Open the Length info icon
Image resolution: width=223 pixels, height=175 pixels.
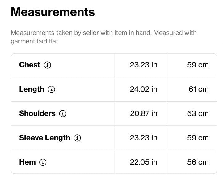tap(51, 89)
